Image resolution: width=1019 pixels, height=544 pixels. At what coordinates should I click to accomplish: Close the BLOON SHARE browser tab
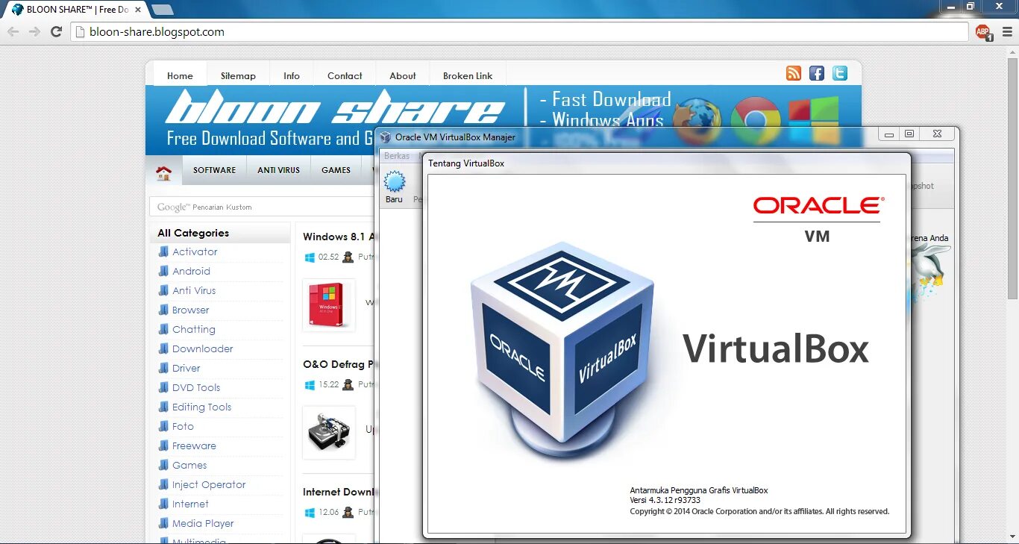[137, 10]
